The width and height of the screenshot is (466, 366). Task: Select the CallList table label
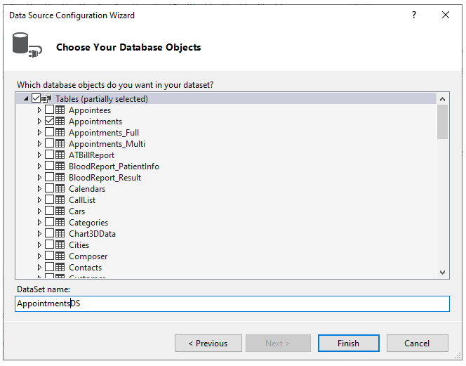pos(81,200)
